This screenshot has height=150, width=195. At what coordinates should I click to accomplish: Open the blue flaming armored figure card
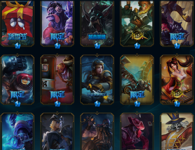coord(17,131)
